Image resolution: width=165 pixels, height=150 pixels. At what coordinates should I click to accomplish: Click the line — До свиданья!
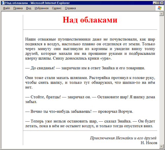point(85,68)
